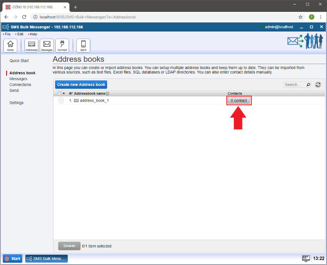The height and width of the screenshot is (265, 327).
Task: Refresh the address book list
Action: 318,85
